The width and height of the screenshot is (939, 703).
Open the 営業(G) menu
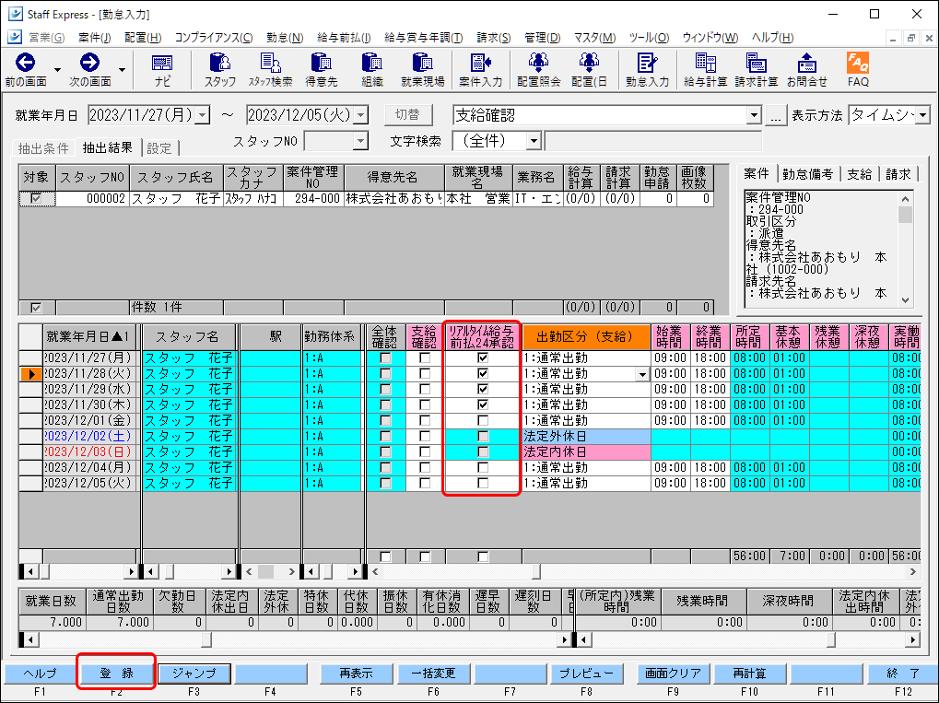coord(47,38)
